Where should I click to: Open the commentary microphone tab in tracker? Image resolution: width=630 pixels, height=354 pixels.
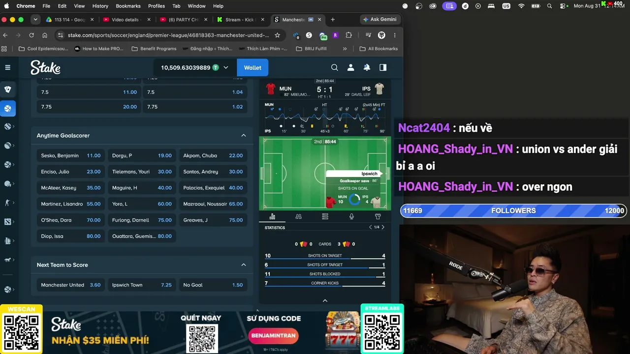pyautogui.click(x=351, y=216)
